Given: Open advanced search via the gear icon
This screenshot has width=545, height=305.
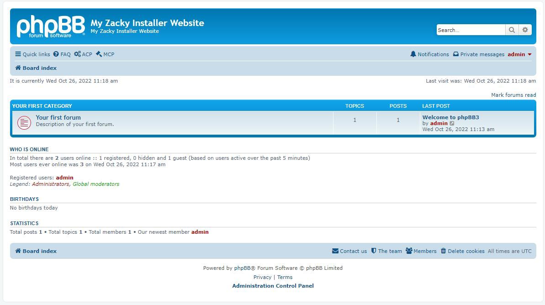Looking at the screenshot, I should (525, 30).
